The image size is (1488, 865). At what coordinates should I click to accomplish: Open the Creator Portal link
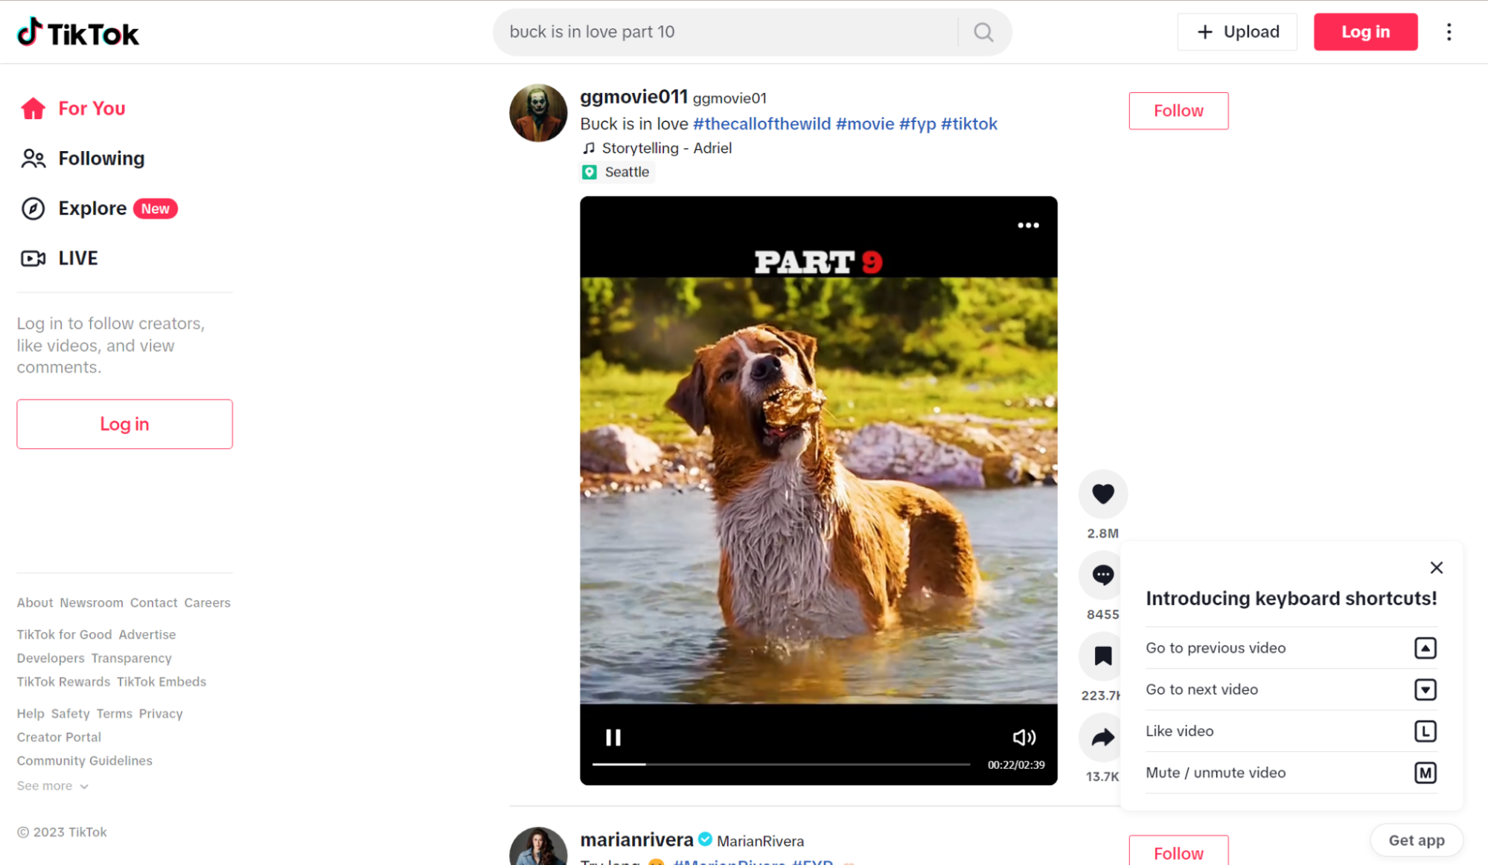(59, 738)
